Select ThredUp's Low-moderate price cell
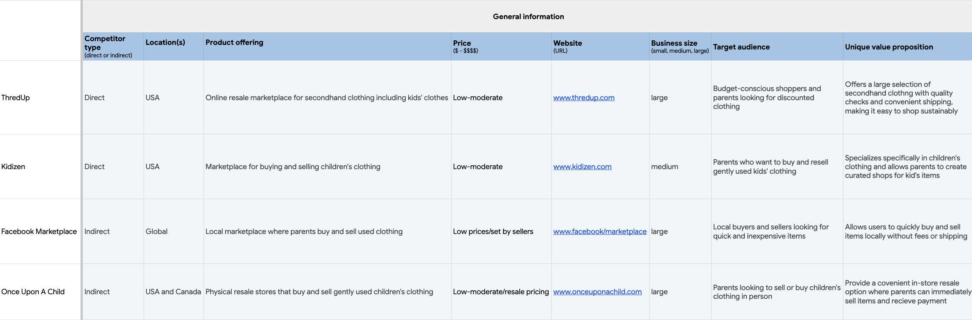The height and width of the screenshot is (320, 972). click(501, 98)
